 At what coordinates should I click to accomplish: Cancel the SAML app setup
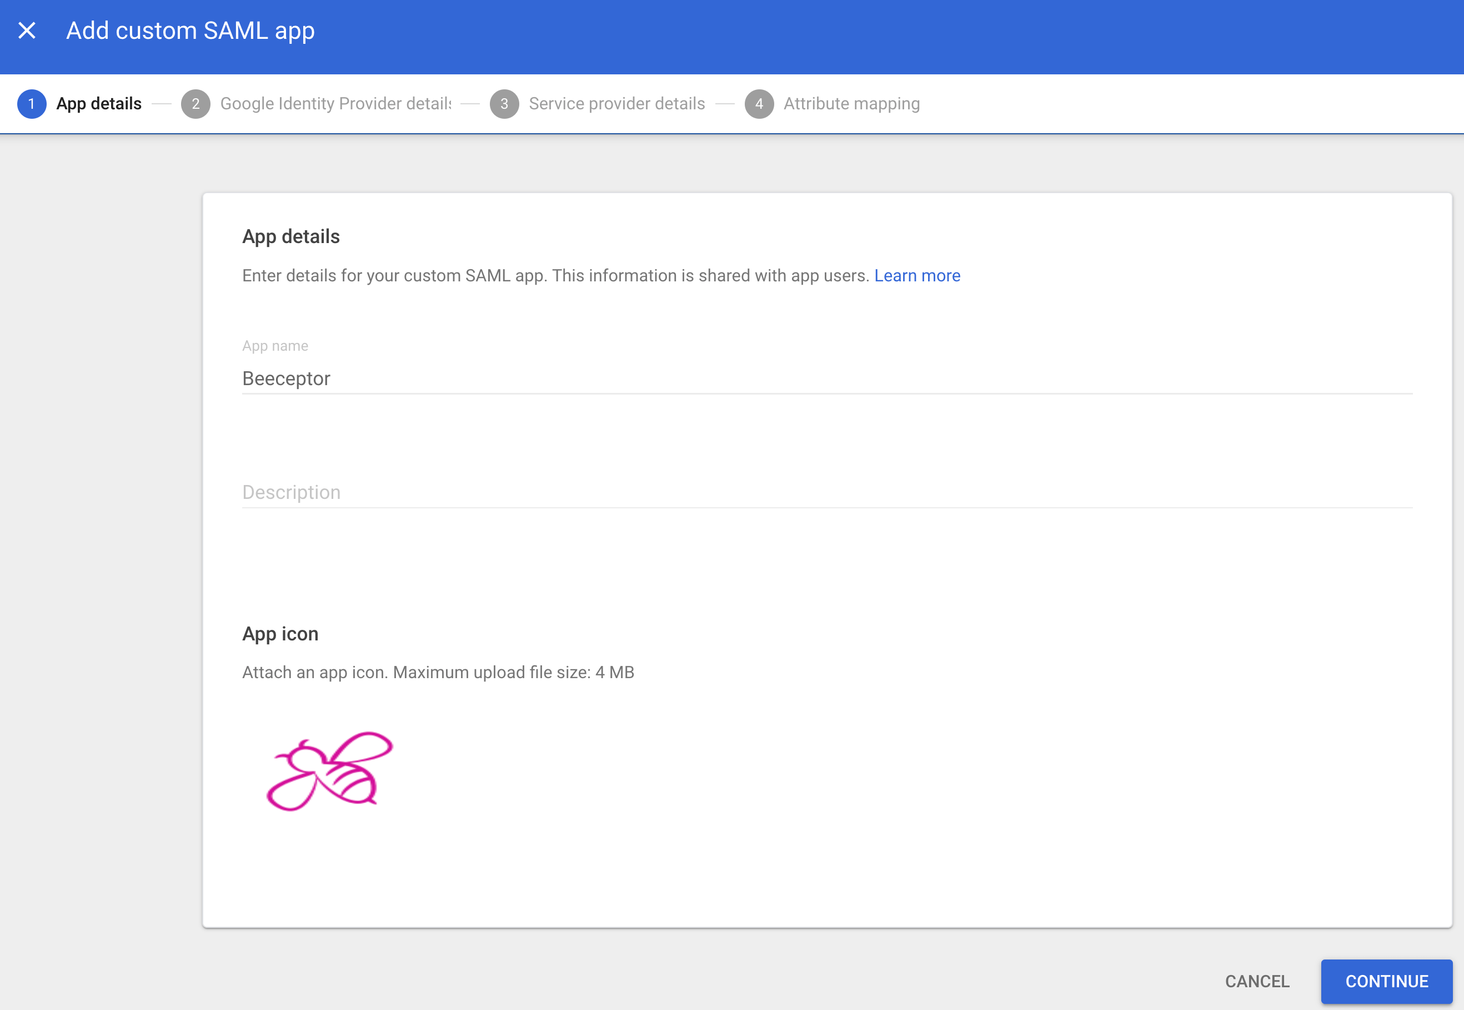[1257, 981]
